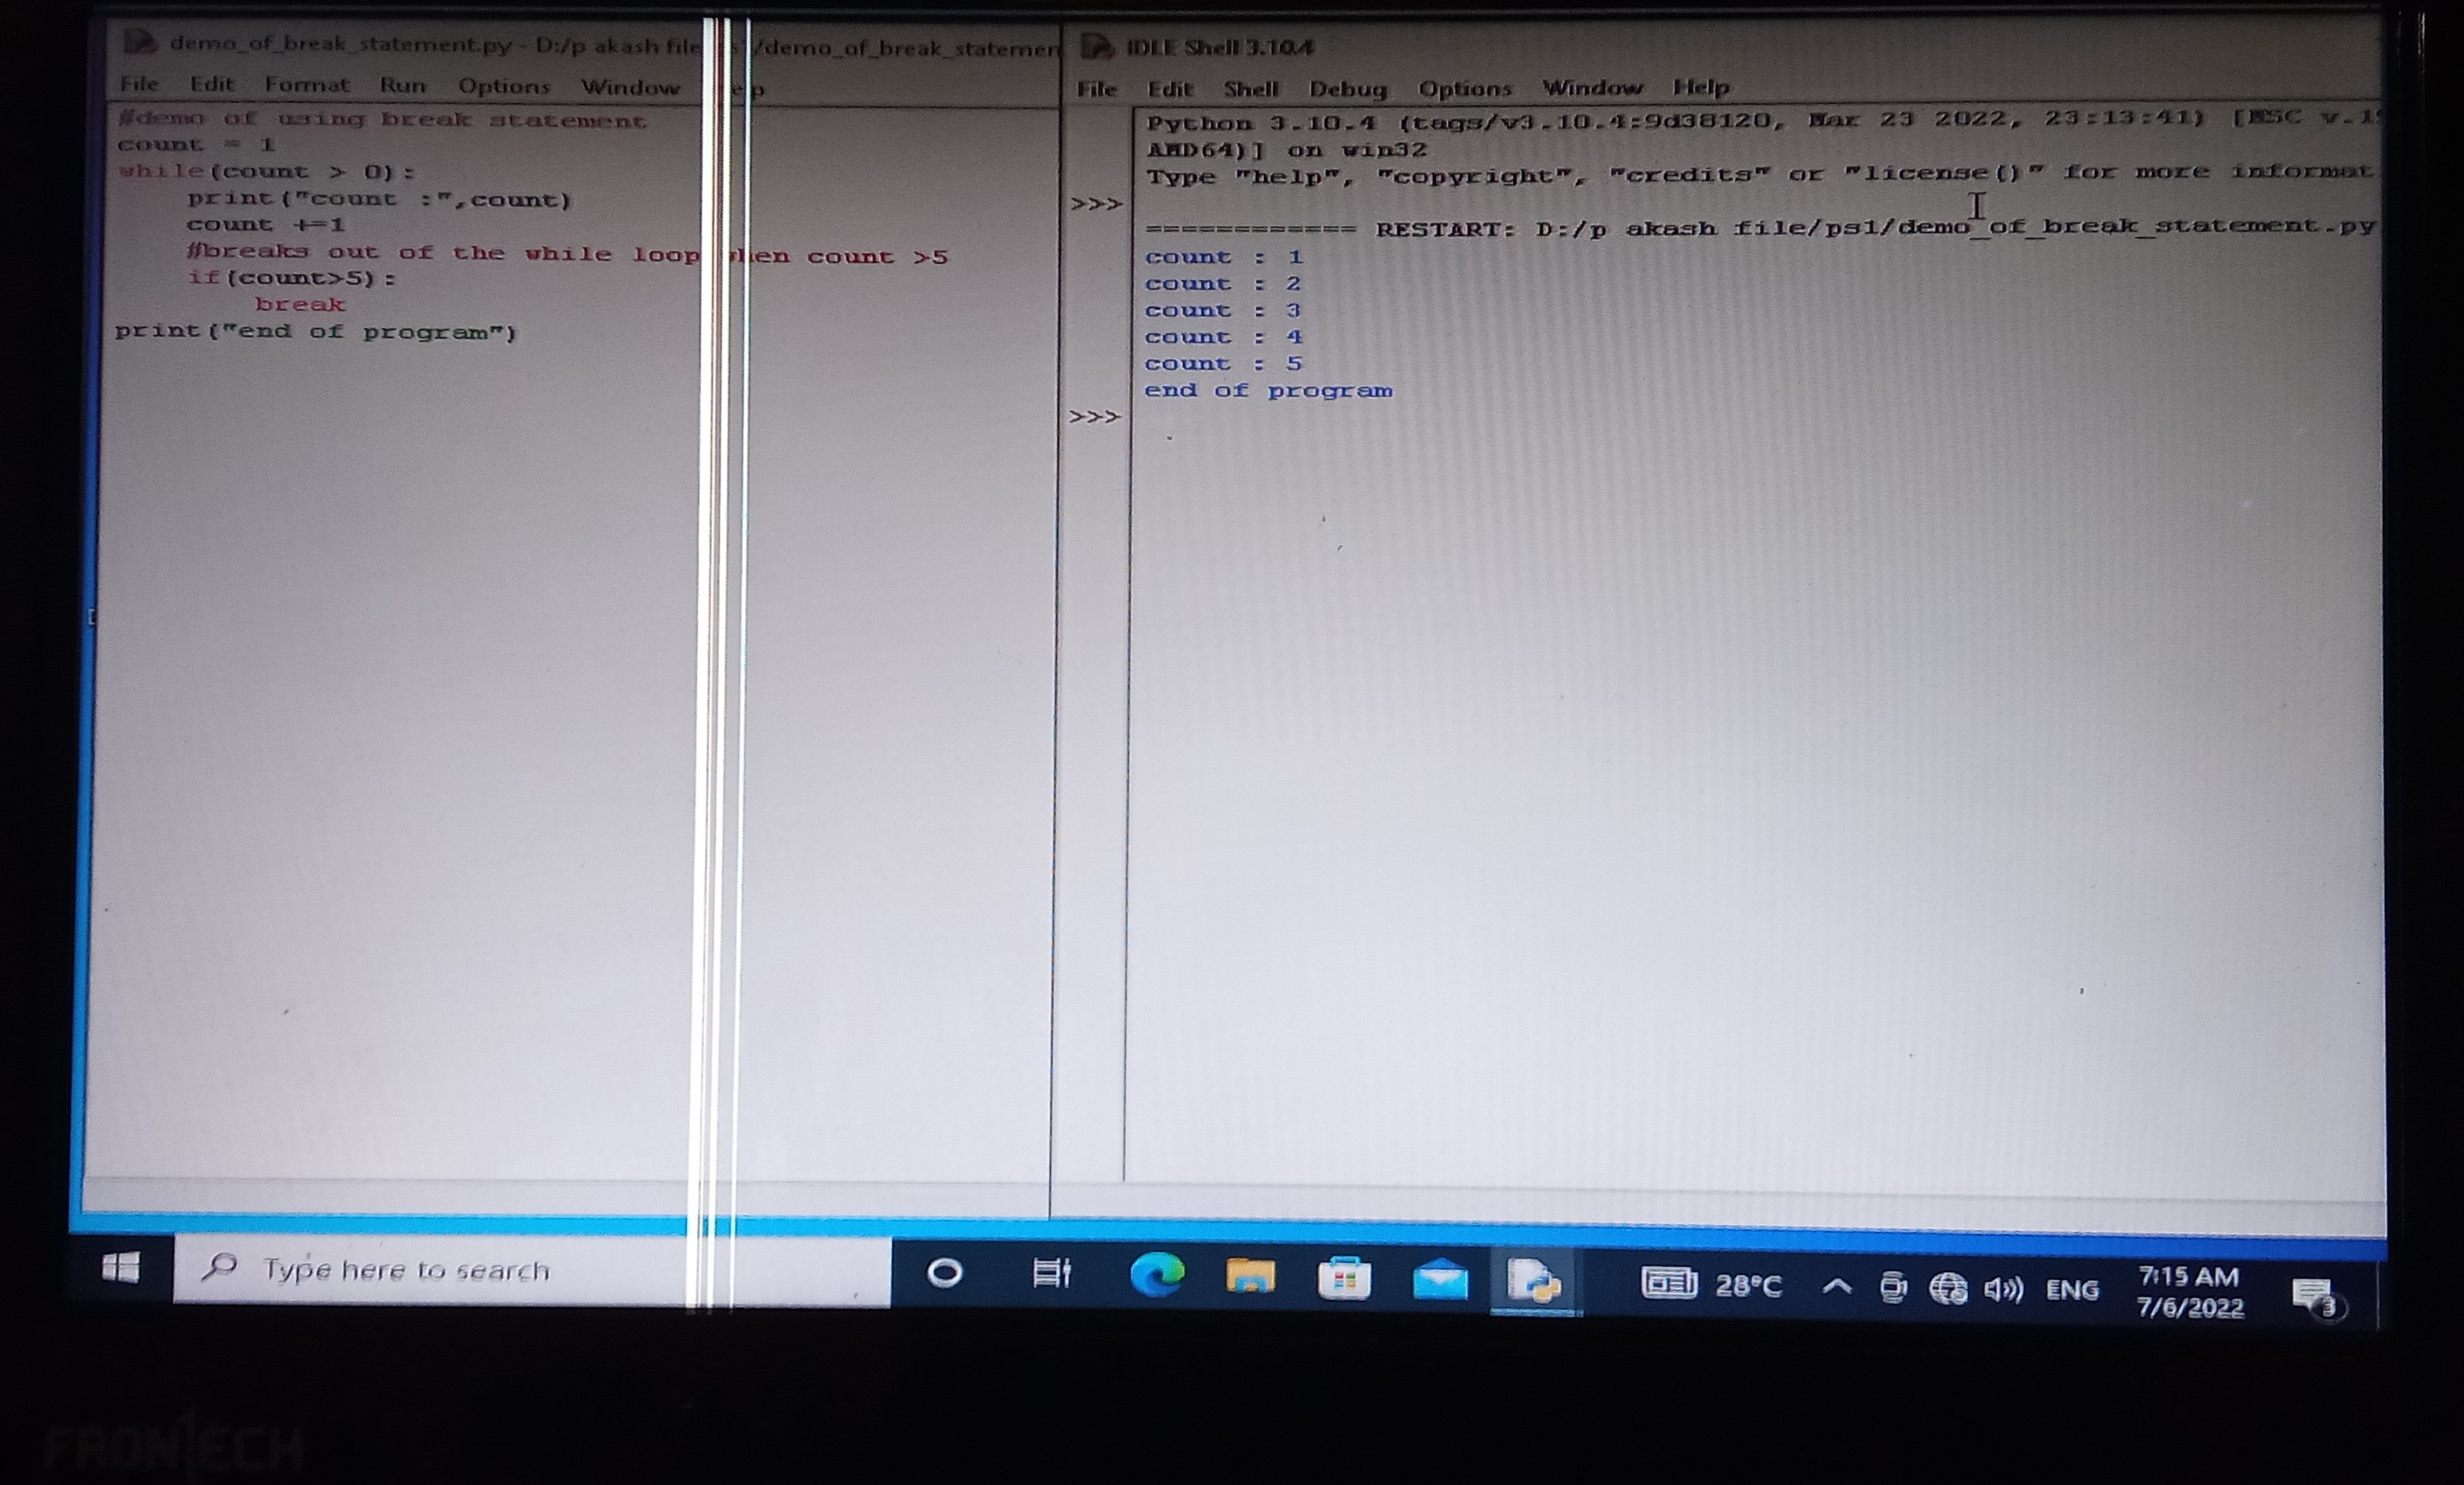Launch Microsoft Store taskbar icon

tap(1344, 1280)
